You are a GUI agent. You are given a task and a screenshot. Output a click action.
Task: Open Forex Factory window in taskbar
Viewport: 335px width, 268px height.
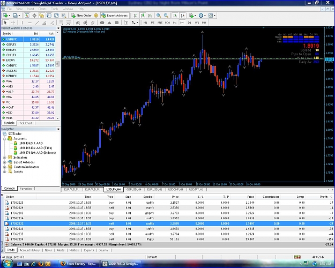point(78,264)
